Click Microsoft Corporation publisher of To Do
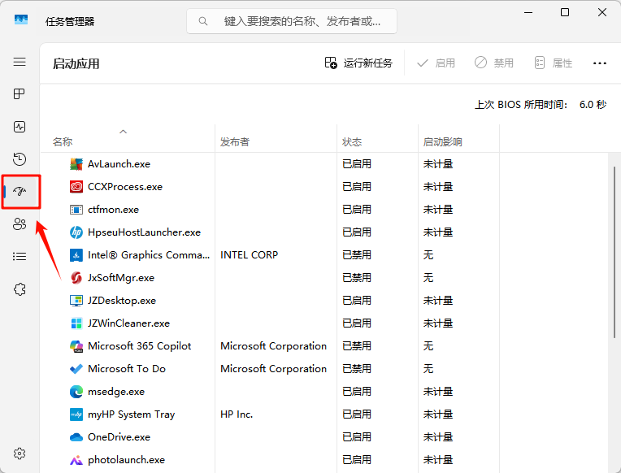 click(x=273, y=369)
